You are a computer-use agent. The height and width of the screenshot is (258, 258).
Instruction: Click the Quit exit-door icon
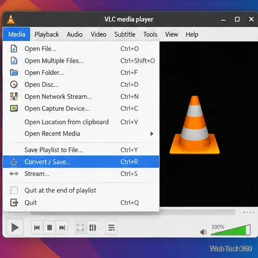[14, 202]
